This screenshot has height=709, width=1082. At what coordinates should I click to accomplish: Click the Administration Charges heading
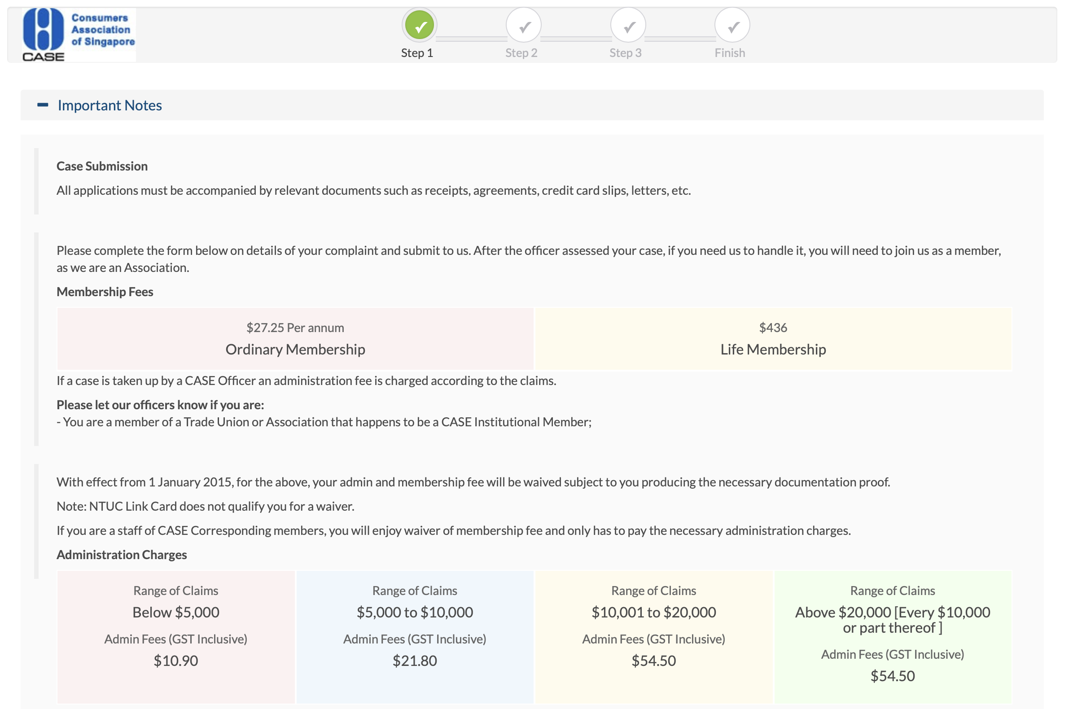tap(122, 555)
